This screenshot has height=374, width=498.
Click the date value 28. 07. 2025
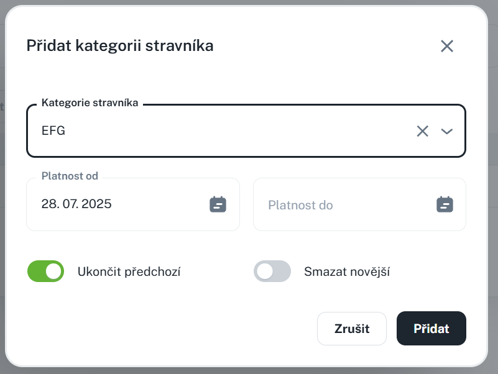tap(76, 204)
